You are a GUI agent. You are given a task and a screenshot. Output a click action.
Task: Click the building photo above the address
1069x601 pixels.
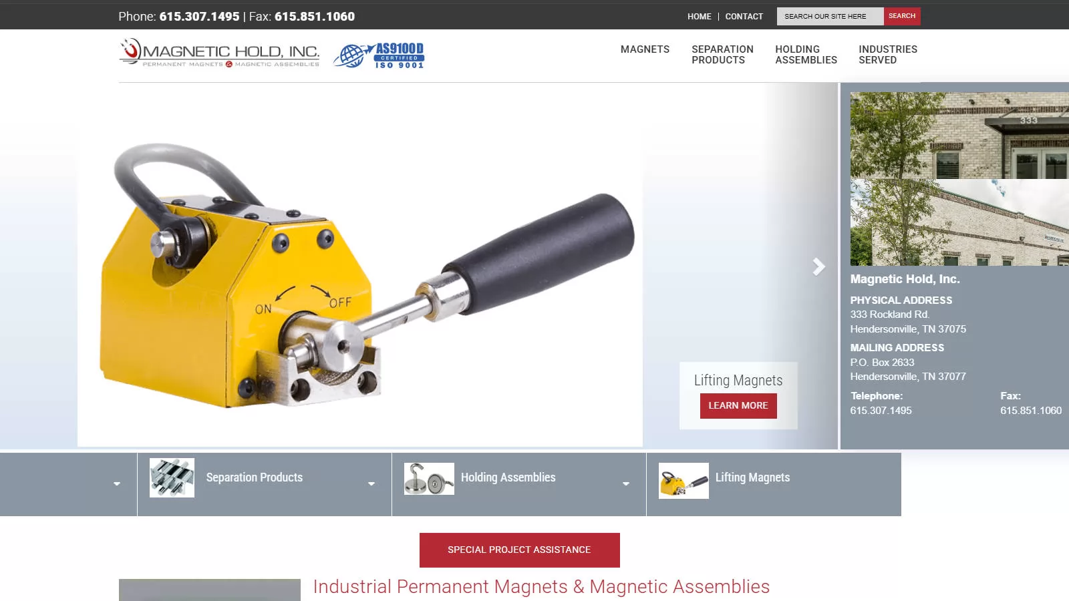coord(955,177)
